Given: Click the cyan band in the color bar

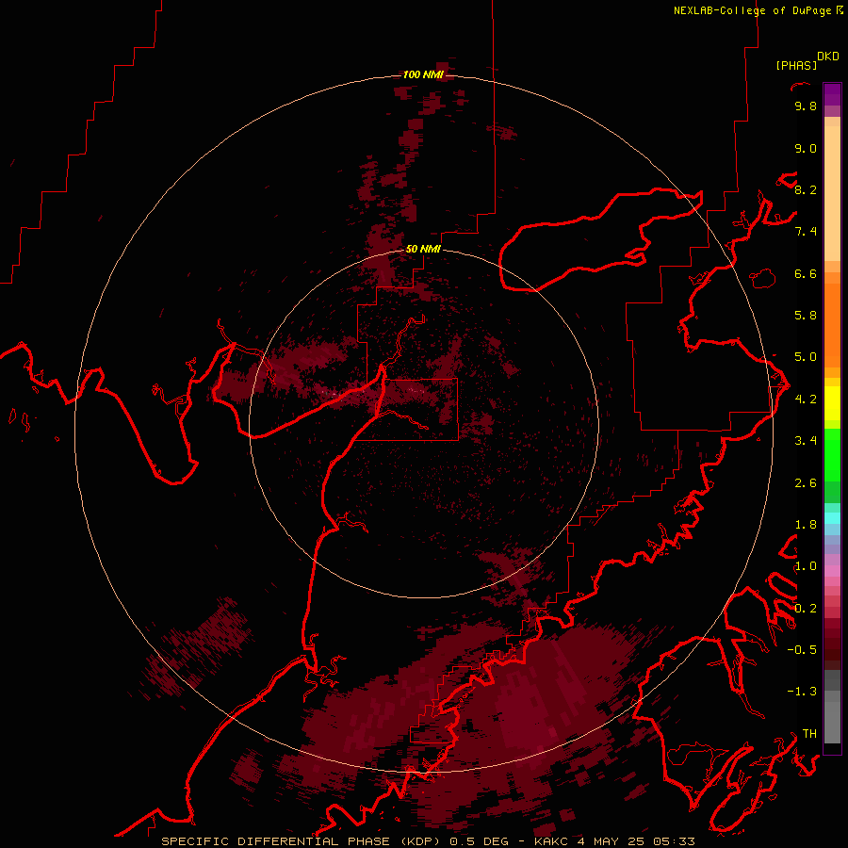Looking at the screenshot, I should 832,518.
